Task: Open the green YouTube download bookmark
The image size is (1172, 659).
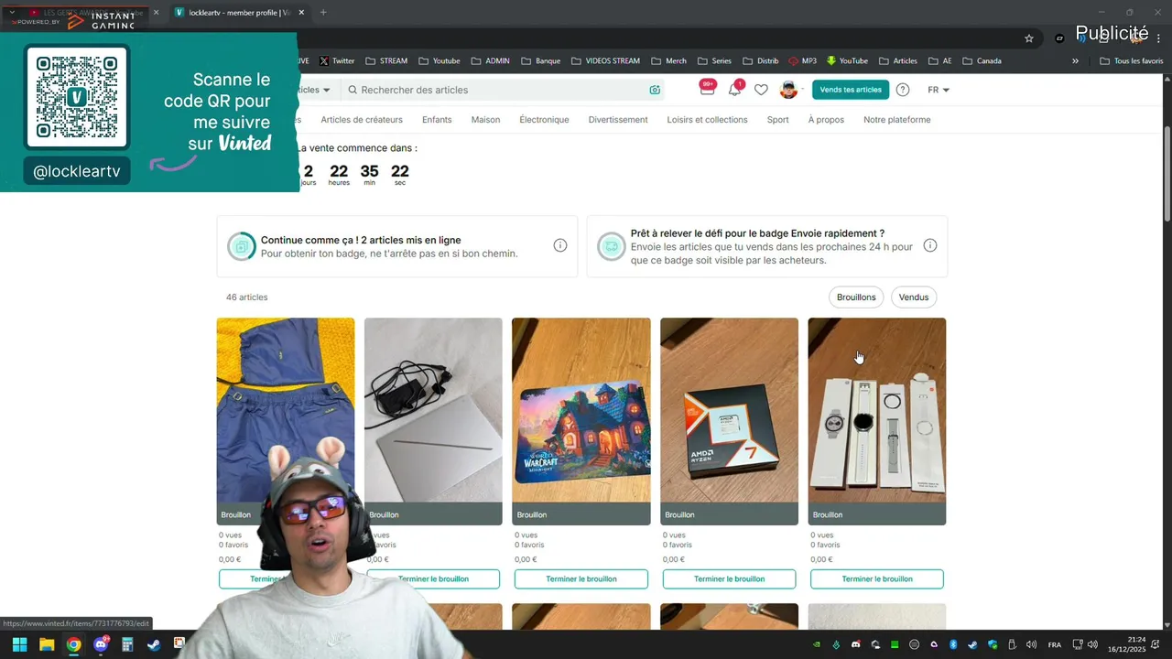Action: 847,61
